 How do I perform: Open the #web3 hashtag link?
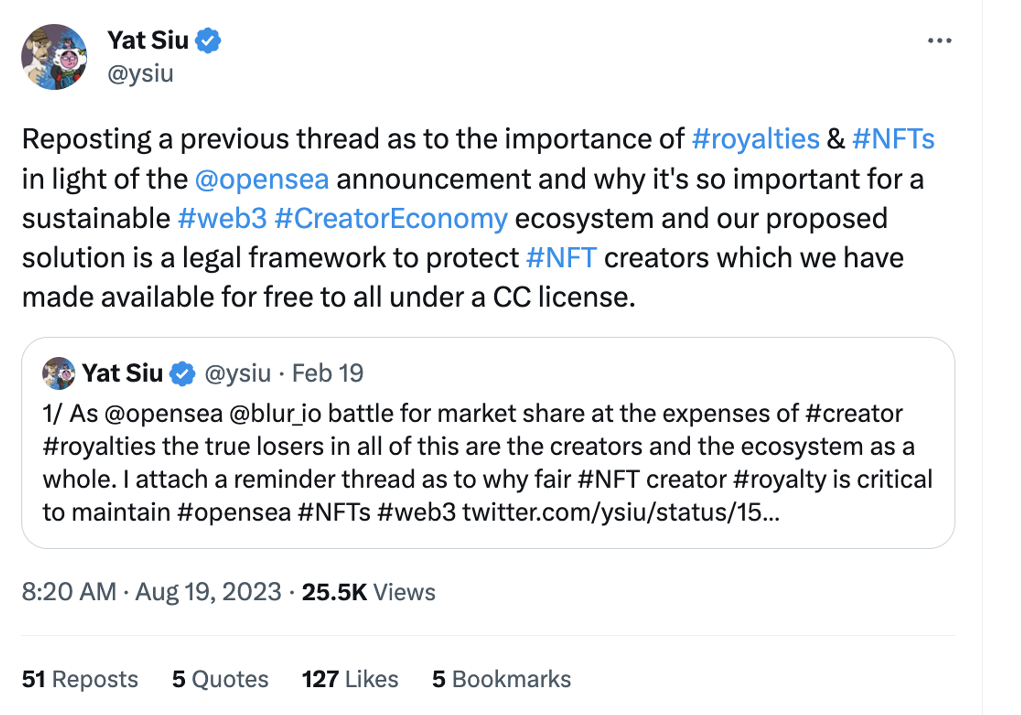click(x=223, y=218)
